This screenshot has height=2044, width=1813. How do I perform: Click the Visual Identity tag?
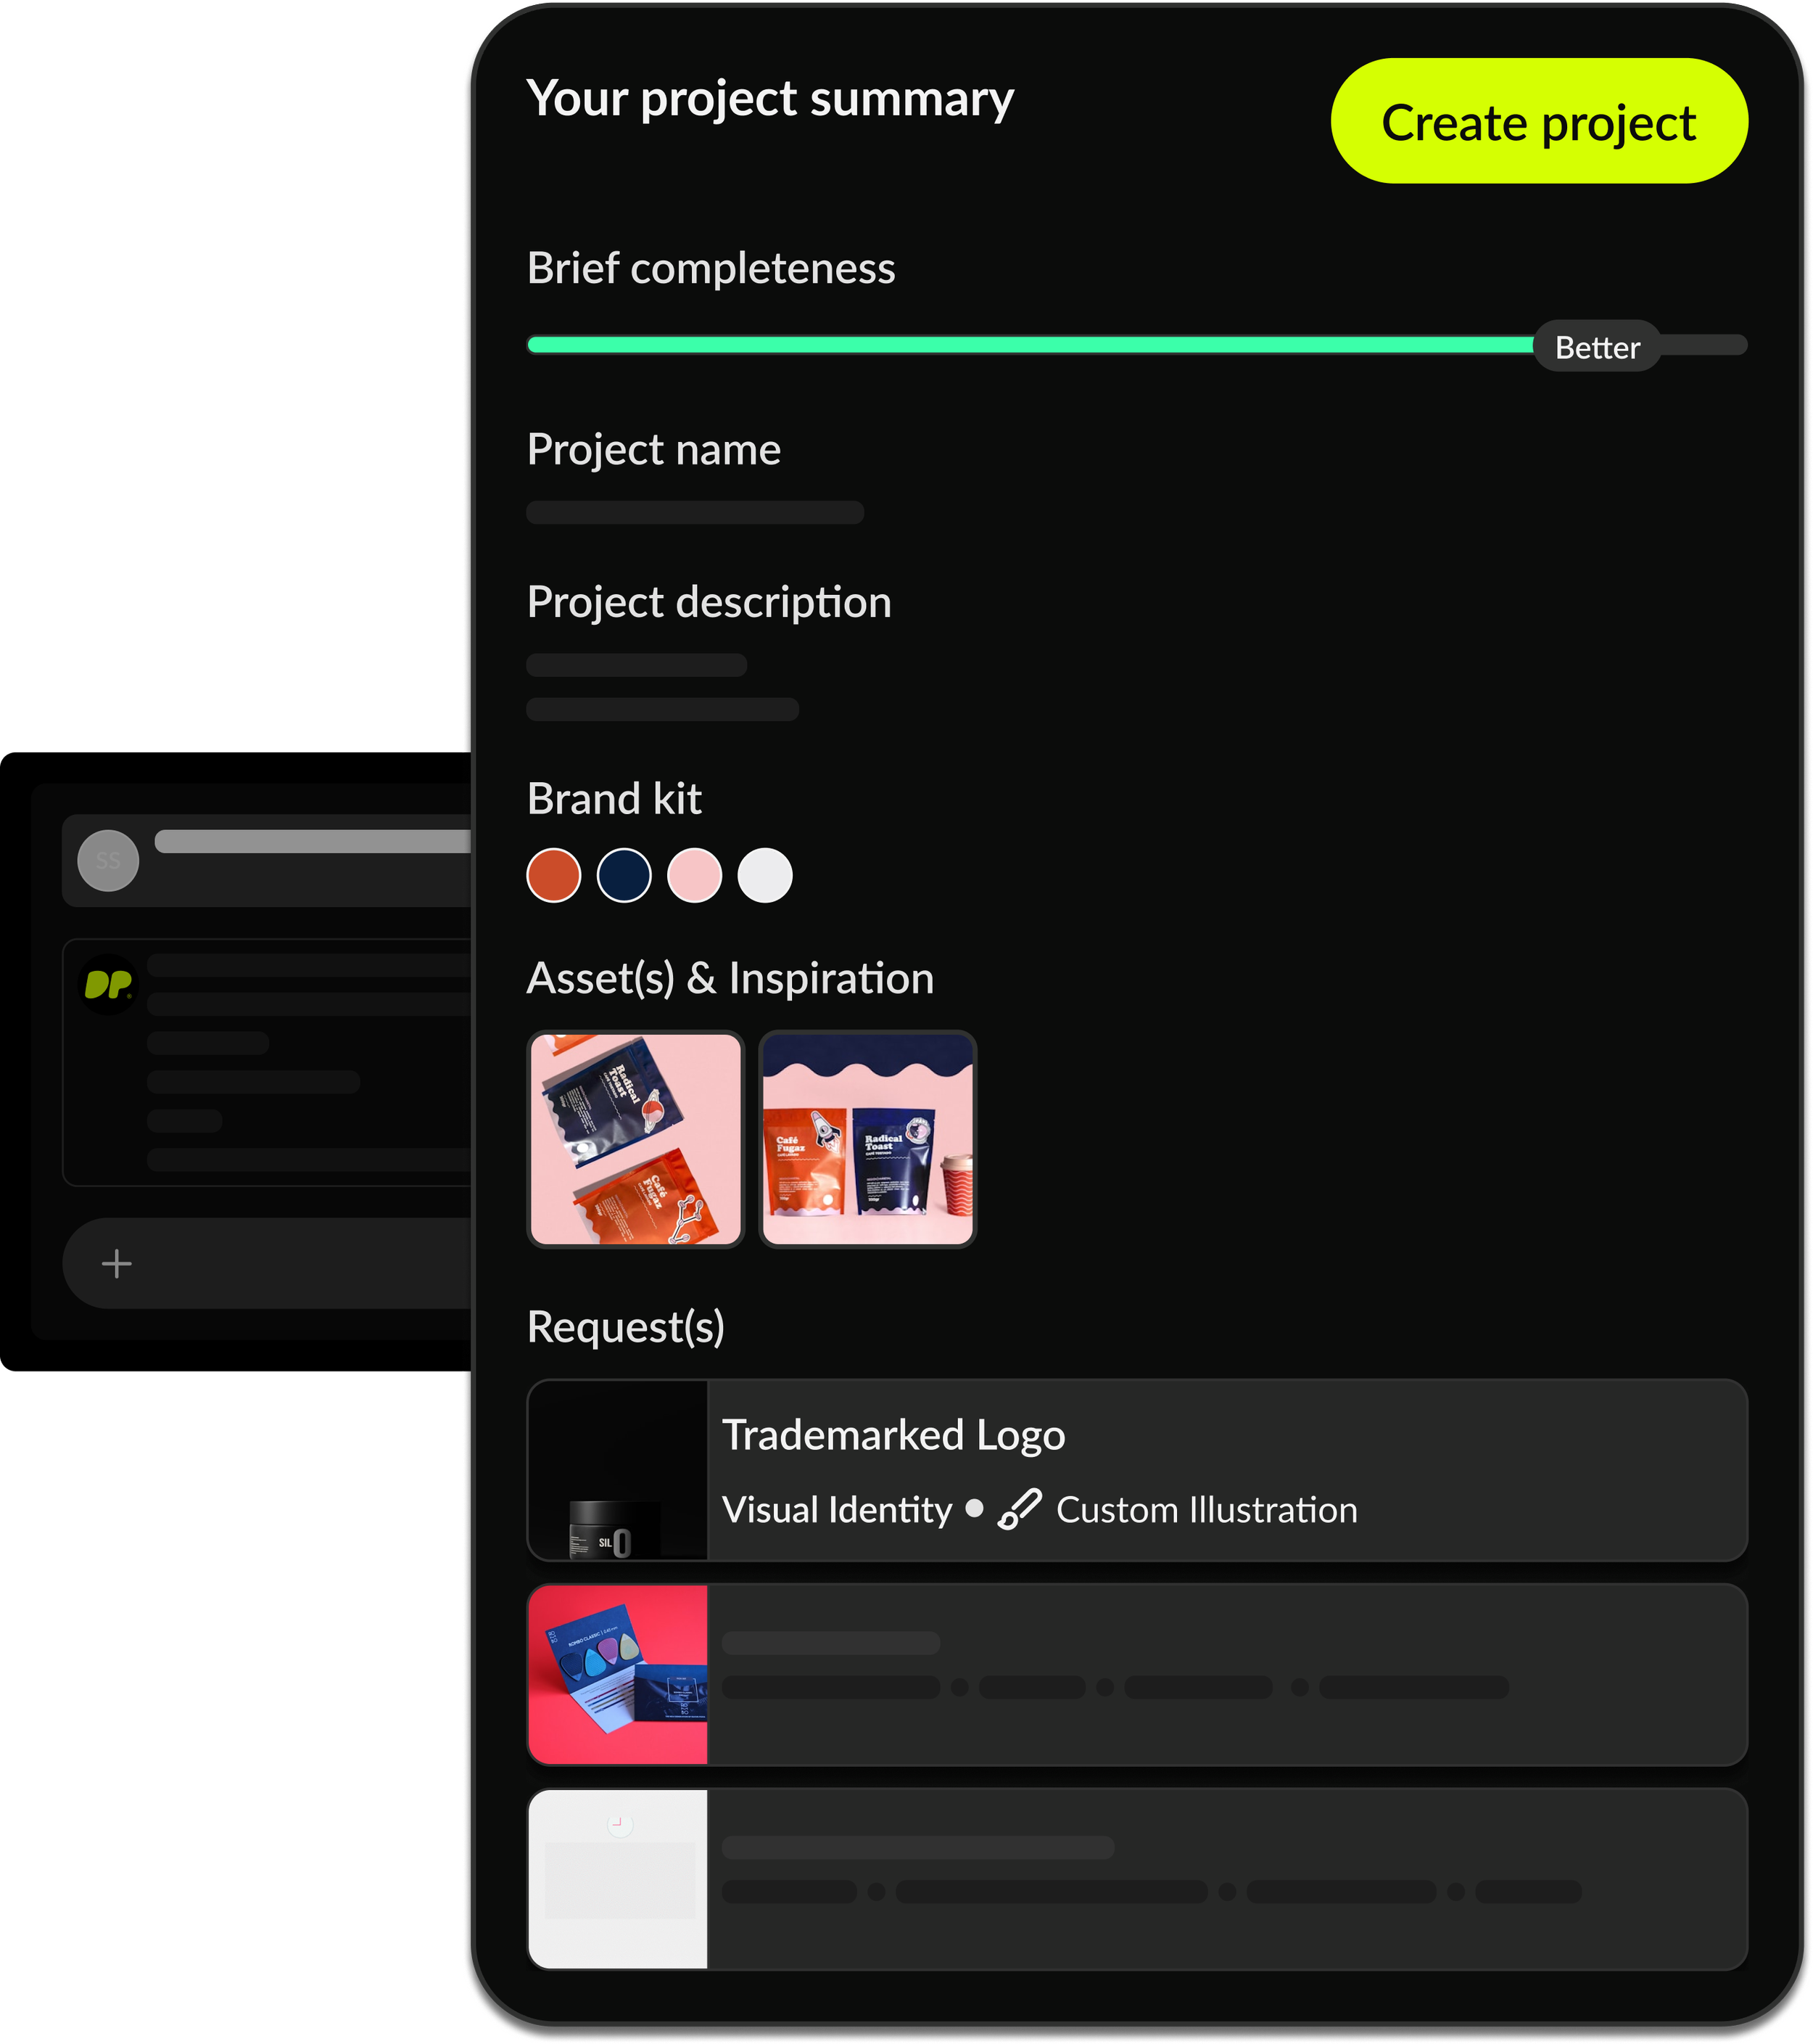tap(837, 1509)
